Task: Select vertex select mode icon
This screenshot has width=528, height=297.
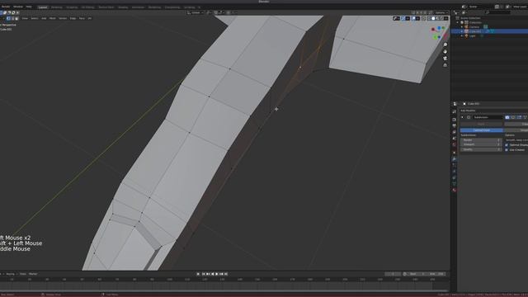Action: 8,18
